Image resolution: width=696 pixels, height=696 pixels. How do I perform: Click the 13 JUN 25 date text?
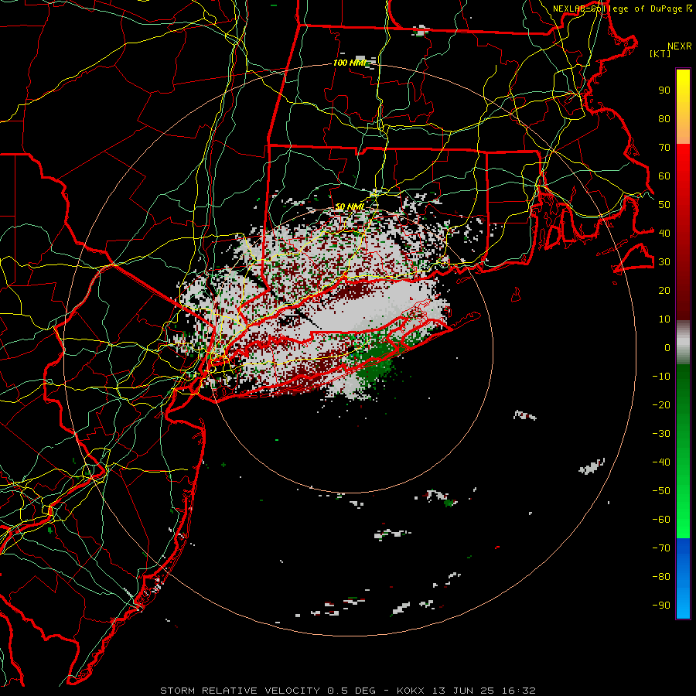pos(463,691)
